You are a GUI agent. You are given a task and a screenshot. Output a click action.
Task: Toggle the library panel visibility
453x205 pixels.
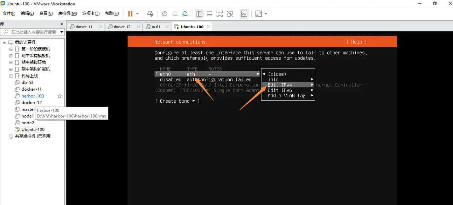point(199,14)
